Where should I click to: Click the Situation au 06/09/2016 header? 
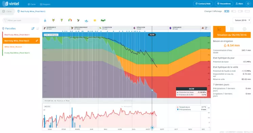point(232,35)
